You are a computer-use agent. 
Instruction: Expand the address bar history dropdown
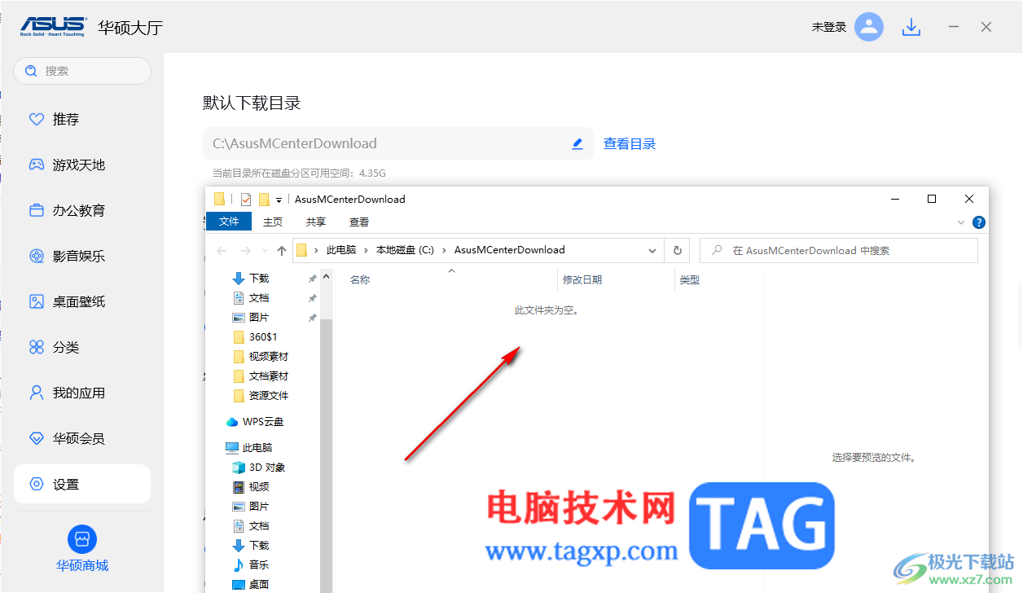[x=652, y=251]
